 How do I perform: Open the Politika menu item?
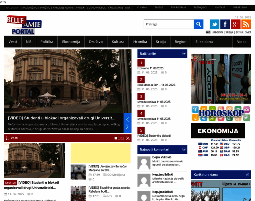[x=47, y=42]
